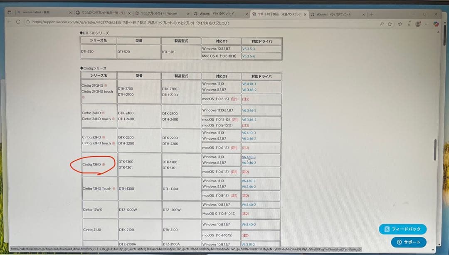449x255 pixels.
Task: Click the vertical page scrollbar thumb
Action: 435,150
